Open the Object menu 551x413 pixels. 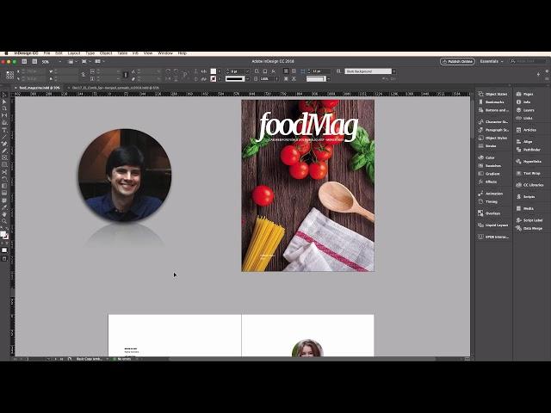coord(106,53)
